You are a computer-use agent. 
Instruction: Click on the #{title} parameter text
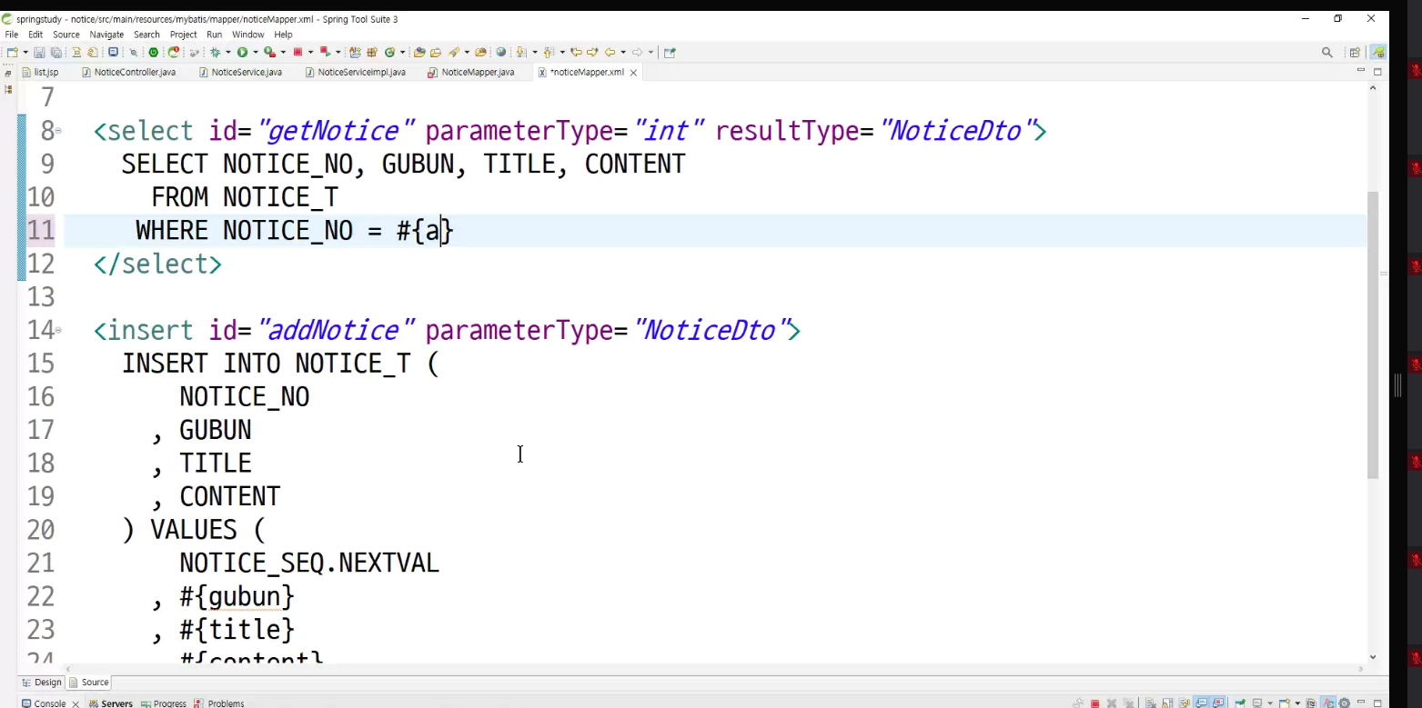click(237, 630)
